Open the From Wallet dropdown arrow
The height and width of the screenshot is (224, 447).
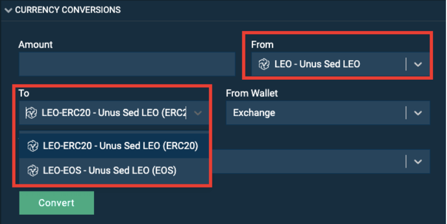click(418, 113)
